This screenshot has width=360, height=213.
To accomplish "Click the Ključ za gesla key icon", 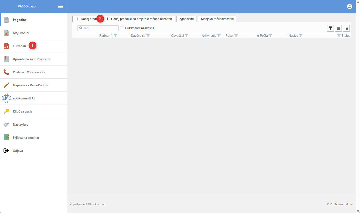I will pos(6,111).
